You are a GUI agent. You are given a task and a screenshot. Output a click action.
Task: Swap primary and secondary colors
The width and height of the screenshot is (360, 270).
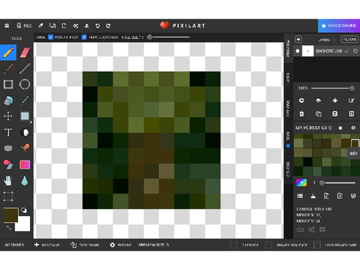9,228
